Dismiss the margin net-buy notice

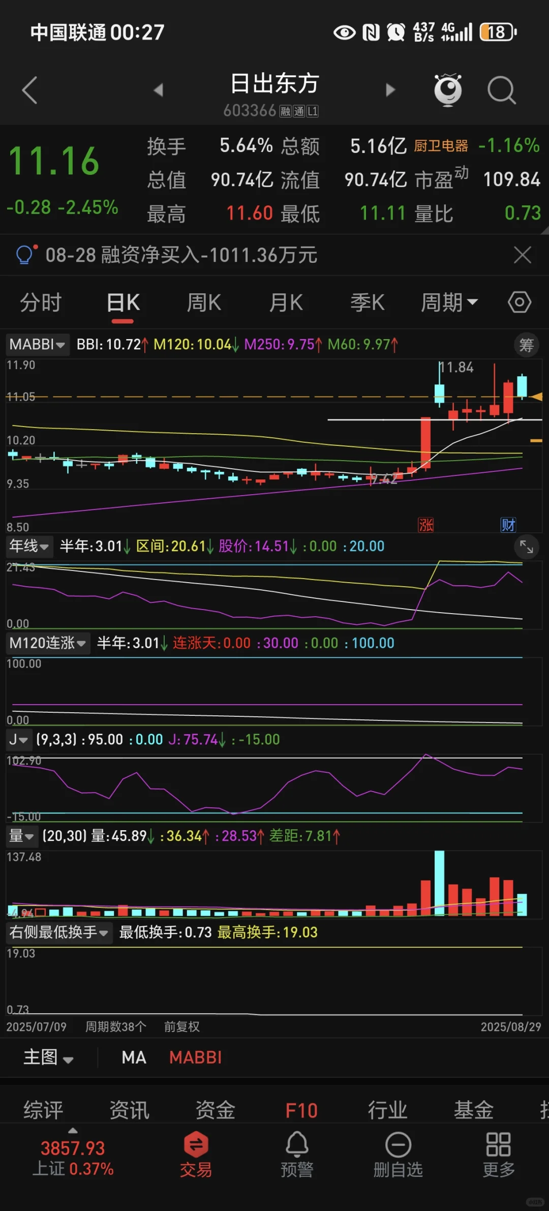click(523, 255)
